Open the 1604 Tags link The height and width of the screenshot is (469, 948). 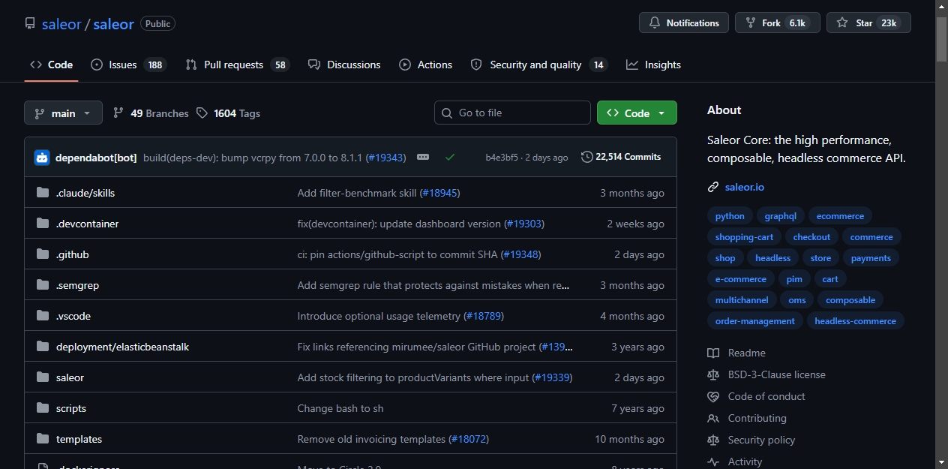click(228, 113)
